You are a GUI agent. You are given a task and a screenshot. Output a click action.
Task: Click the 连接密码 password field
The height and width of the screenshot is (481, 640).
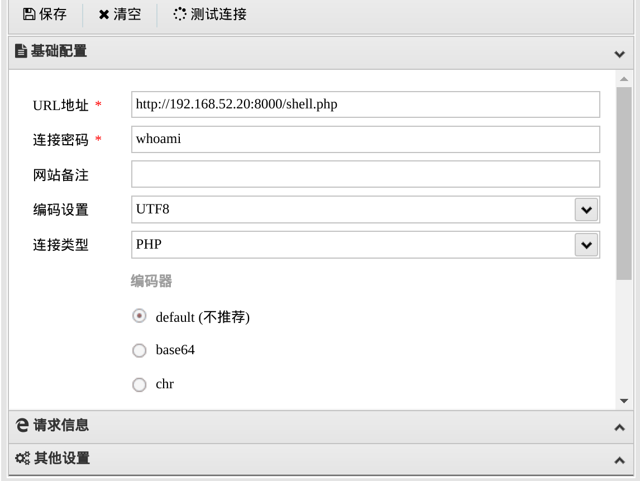pos(365,139)
